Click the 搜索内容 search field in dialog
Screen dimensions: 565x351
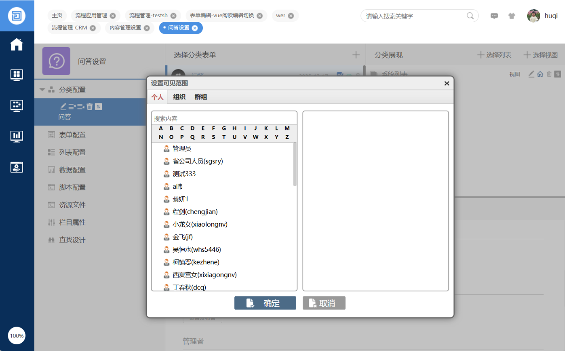tap(224, 119)
